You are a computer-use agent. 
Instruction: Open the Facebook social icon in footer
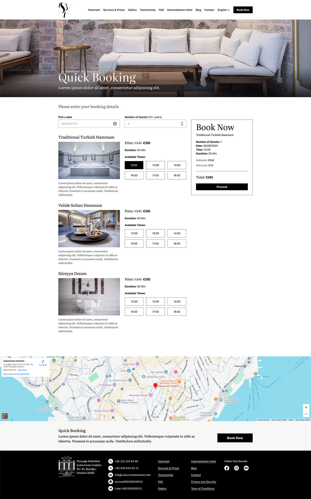[227, 468]
